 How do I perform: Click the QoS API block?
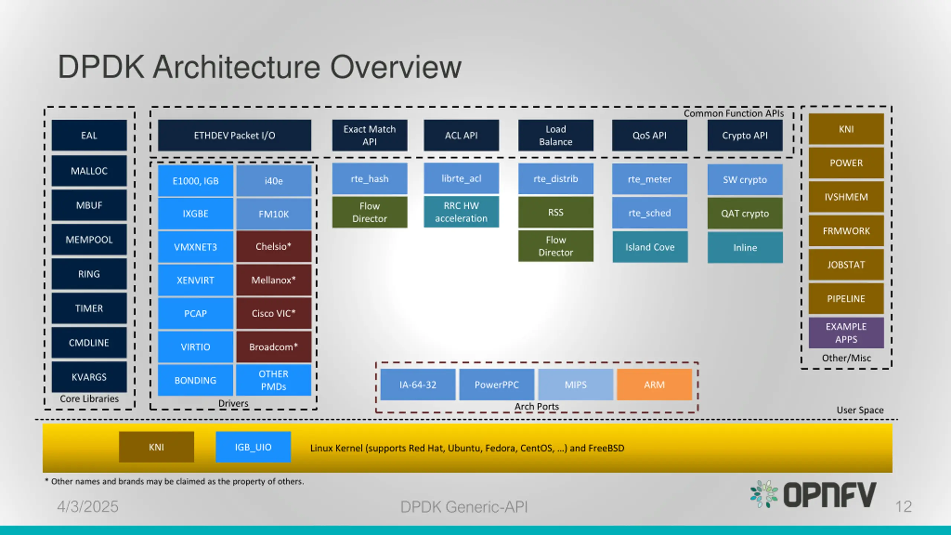650,135
